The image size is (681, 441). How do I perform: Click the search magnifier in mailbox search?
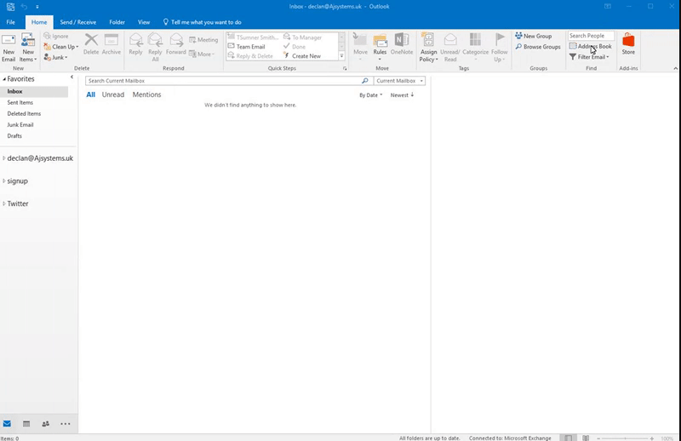(365, 81)
